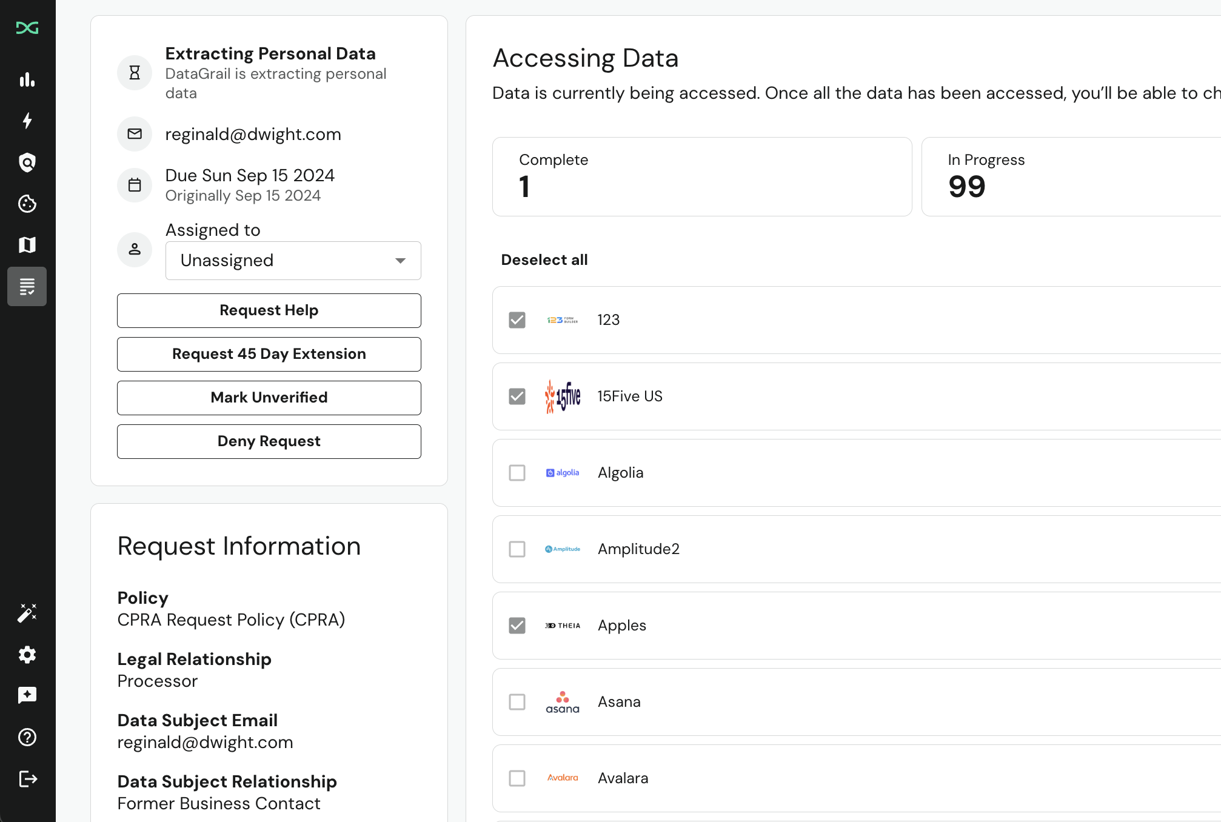Open the cookie consent sidebar icon
The width and height of the screenshot is (1221, 822).
point(27,204)
